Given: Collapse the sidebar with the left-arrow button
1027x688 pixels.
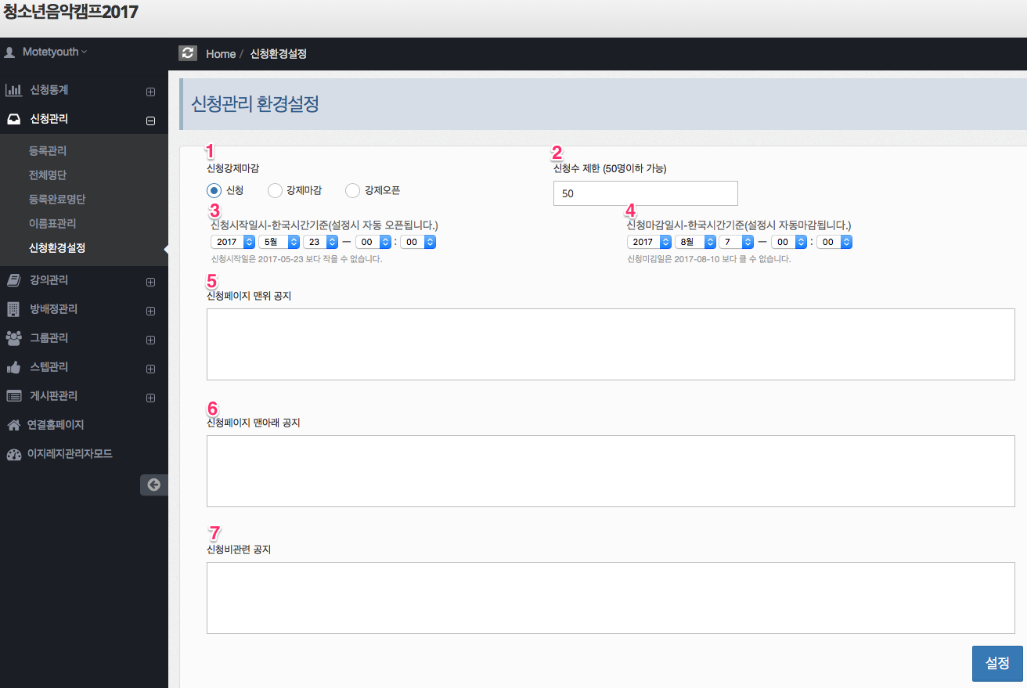Looking at the screenshot, I should click(x=153, y=484).
